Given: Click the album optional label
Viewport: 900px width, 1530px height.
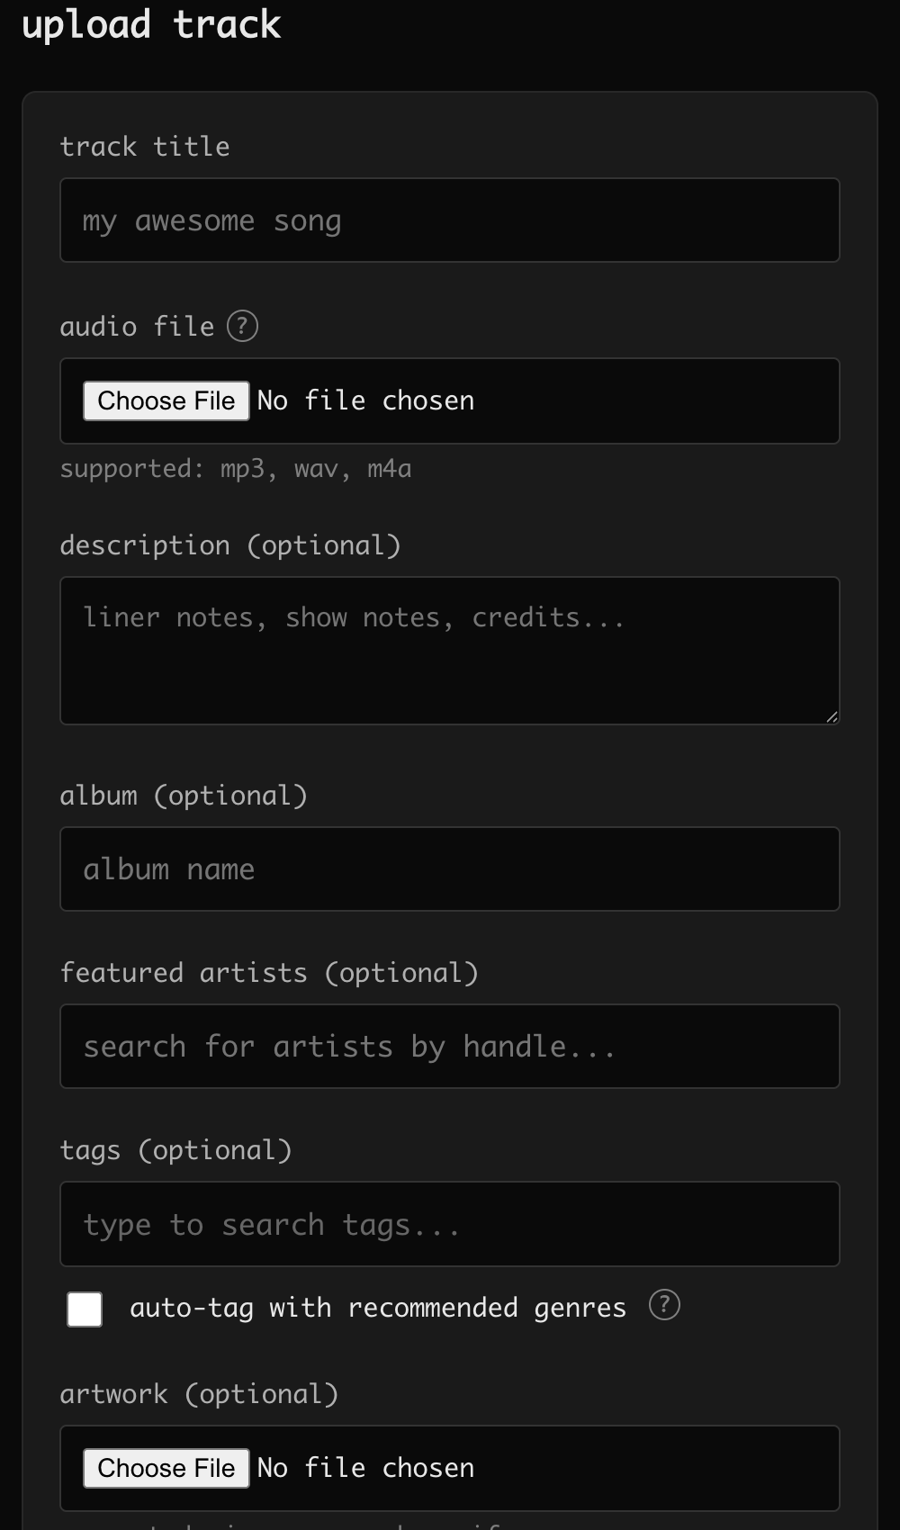Looking at the screenshot, I should pos(184,795).
